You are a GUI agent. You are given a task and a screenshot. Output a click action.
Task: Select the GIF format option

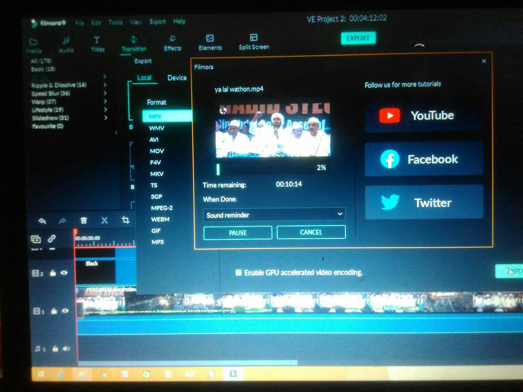(156, 231)
